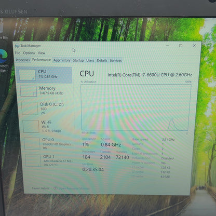The image size is (216, 216).
Task: Click the Disk 0 mini graph thumbnail
Action: point(30,109)
